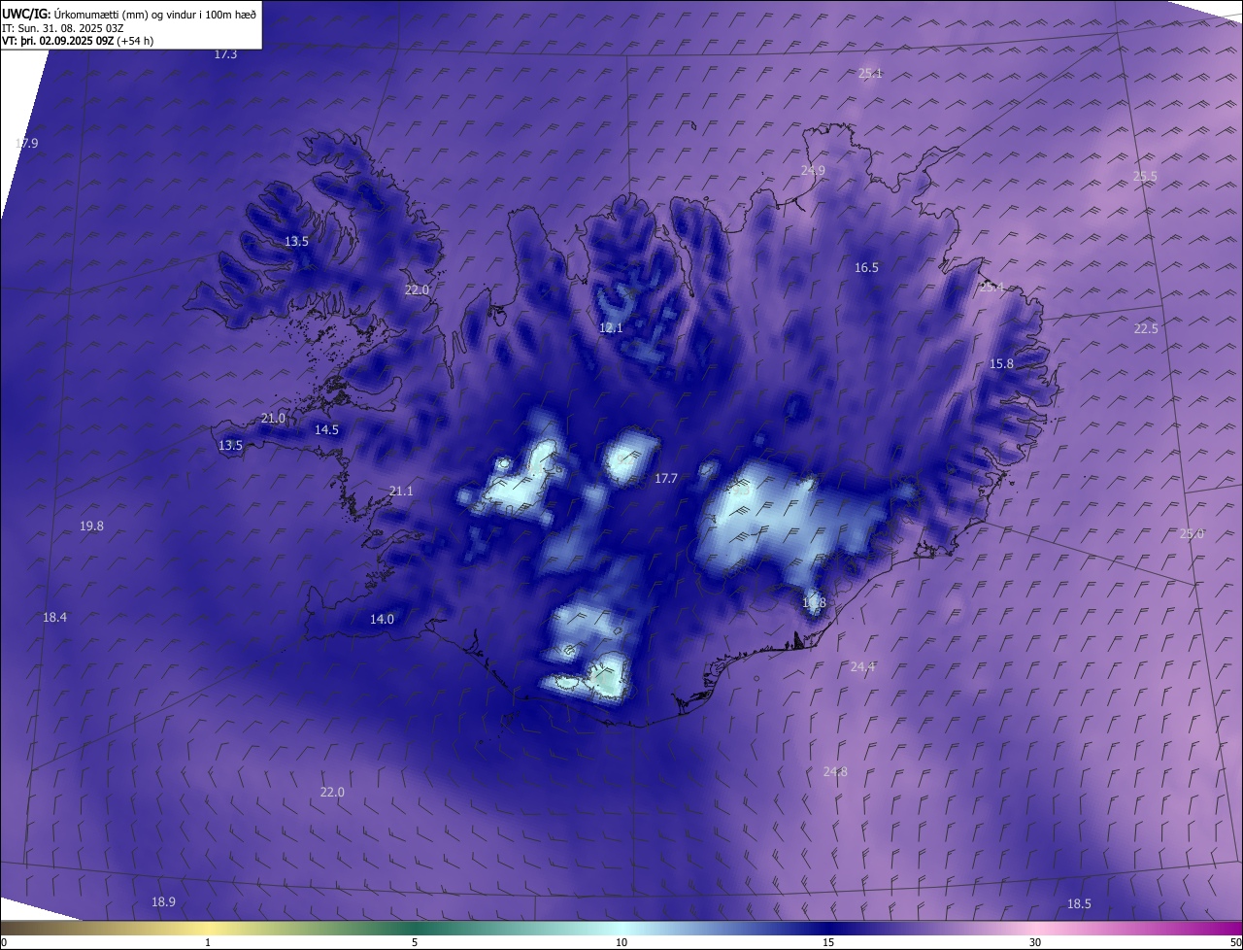Click the value label 17.3
This screenshot has width=1243, height=950.
[225, 54]
